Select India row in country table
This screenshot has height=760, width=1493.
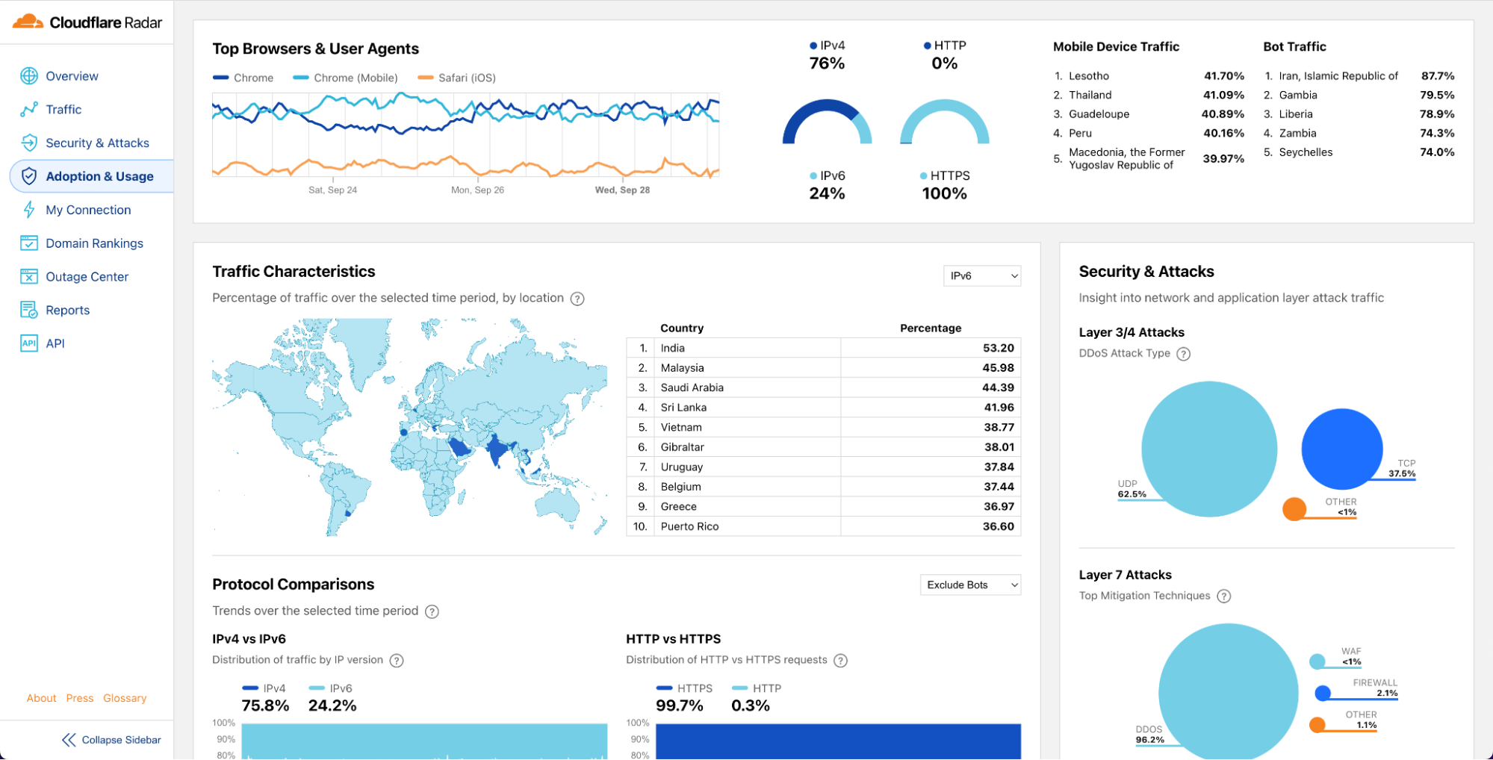(x=824, y=349)
